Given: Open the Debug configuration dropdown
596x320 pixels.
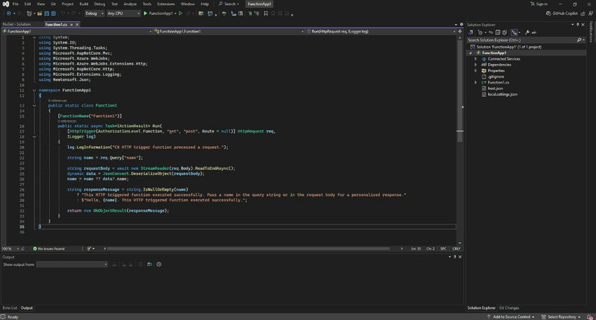Looking at the screenshot, I should pyautogui.click(x=94, y=13).
